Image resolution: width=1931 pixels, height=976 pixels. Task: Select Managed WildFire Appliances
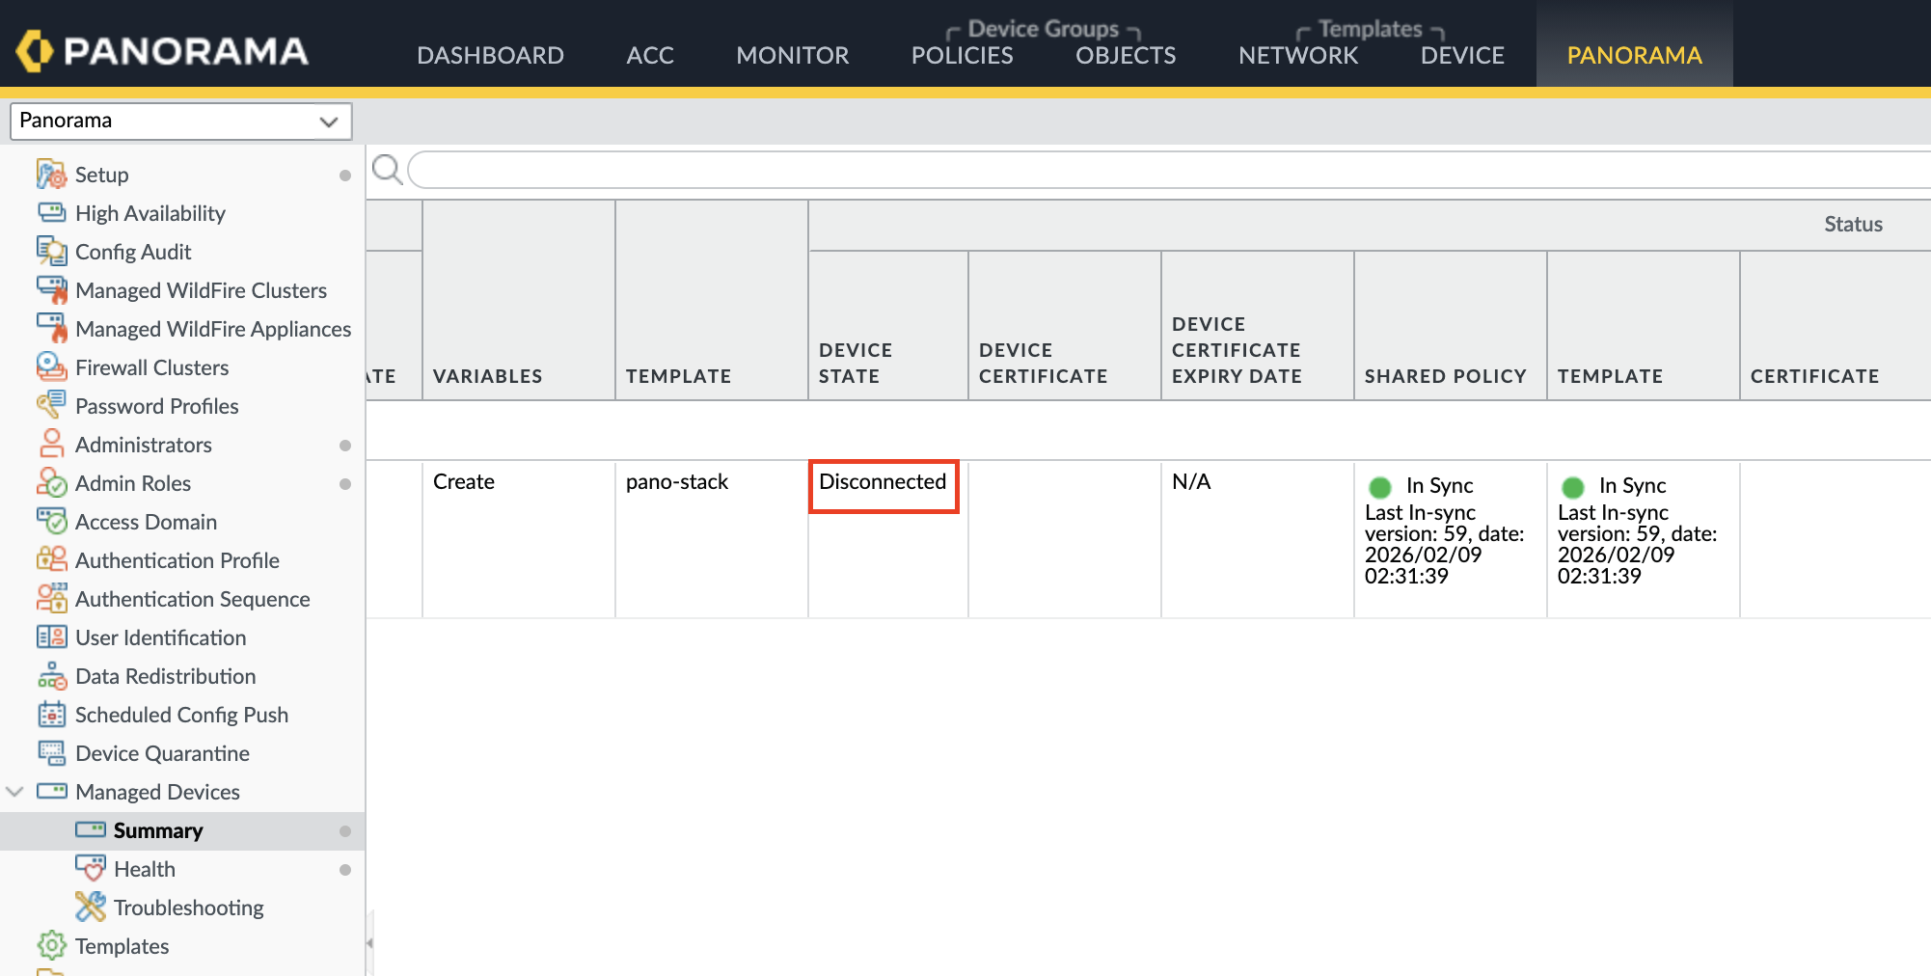[213, 329]
